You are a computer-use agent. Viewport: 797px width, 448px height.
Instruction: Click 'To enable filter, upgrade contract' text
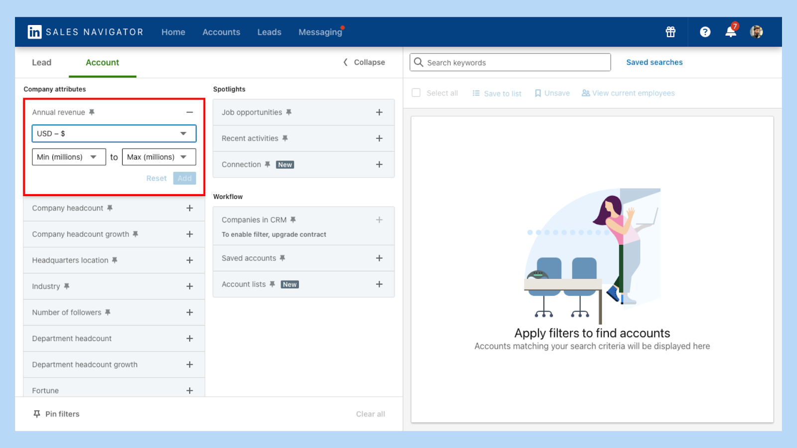point(274,234)
